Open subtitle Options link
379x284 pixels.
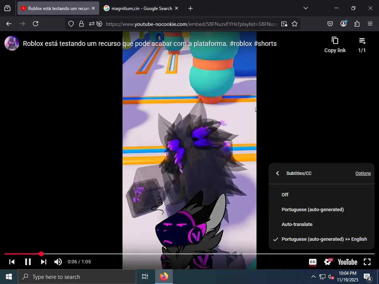tap(363, 173)
